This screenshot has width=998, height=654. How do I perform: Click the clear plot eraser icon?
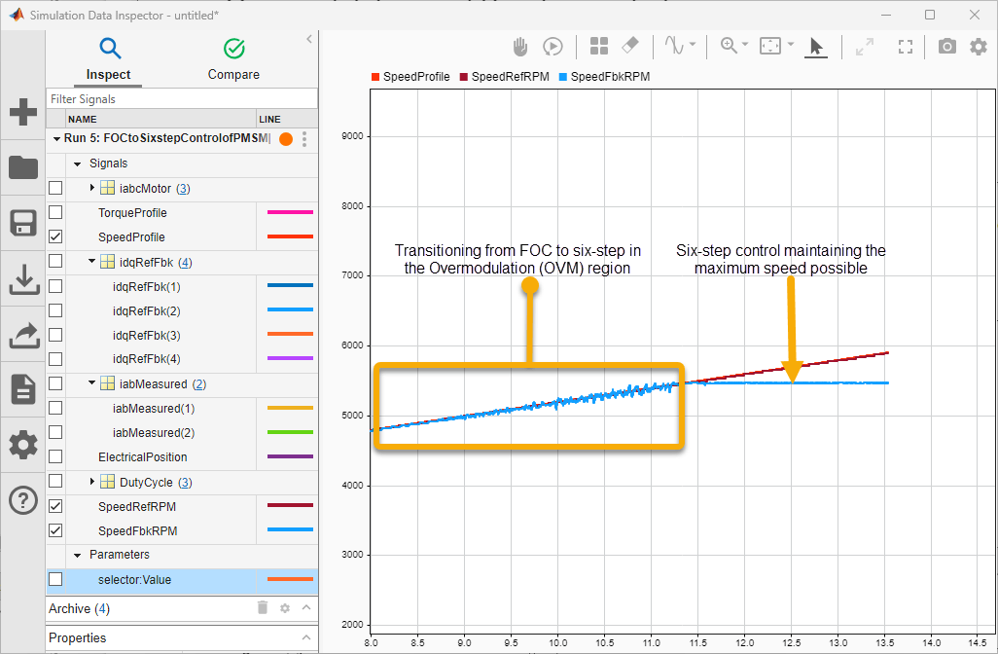[628, 46]
